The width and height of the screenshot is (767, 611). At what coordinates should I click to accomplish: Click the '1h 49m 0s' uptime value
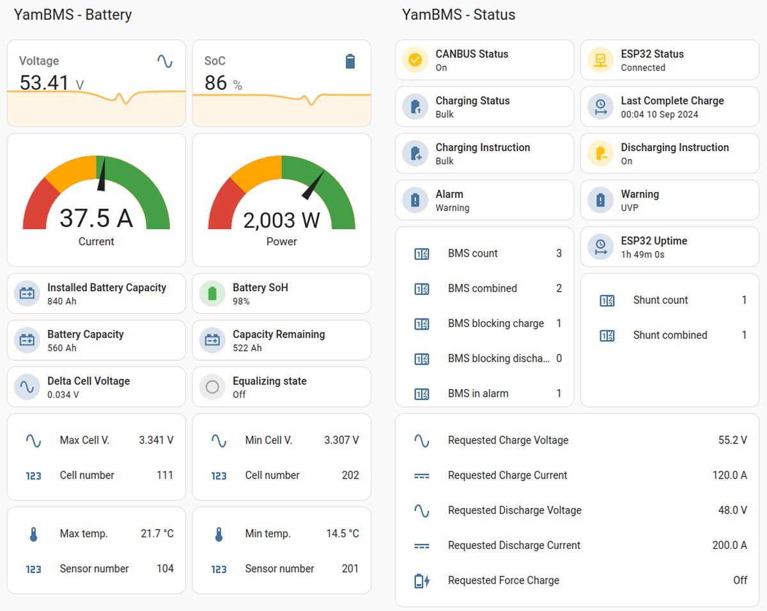(x=642, y=255)
